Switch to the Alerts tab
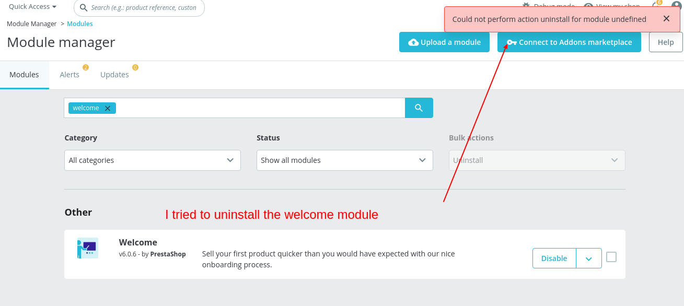The width and height of the screenshot is (684, 306). 69,74
